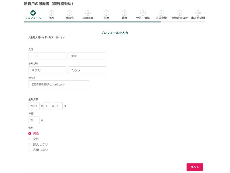The image size is (230, 173).
Task: Click the family name field containing 山田
Action: (47, 56)
